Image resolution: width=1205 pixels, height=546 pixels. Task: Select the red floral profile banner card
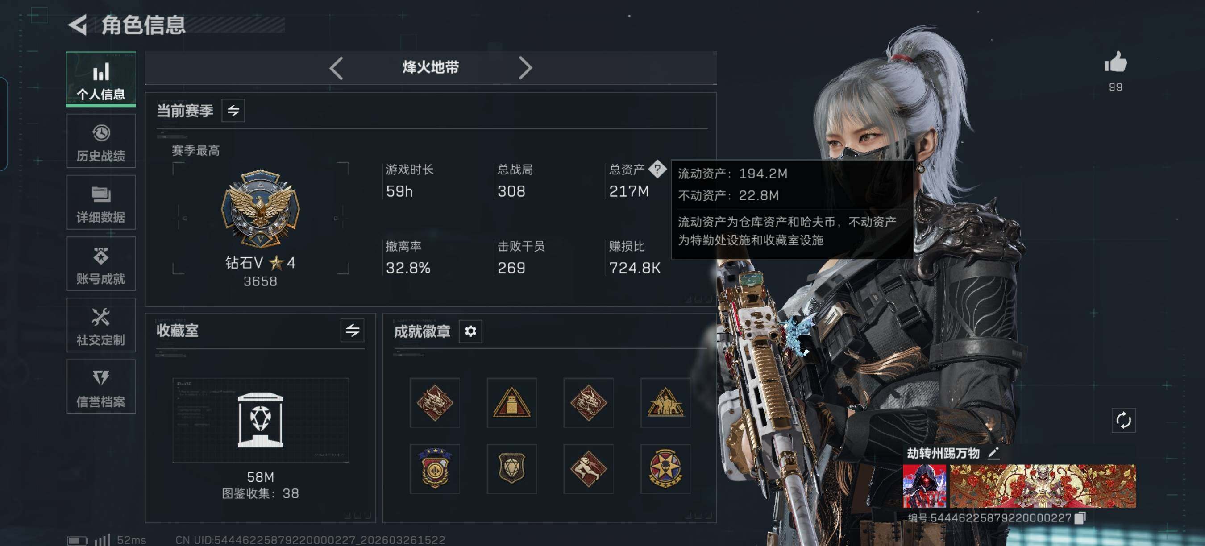pos(1042,486)
